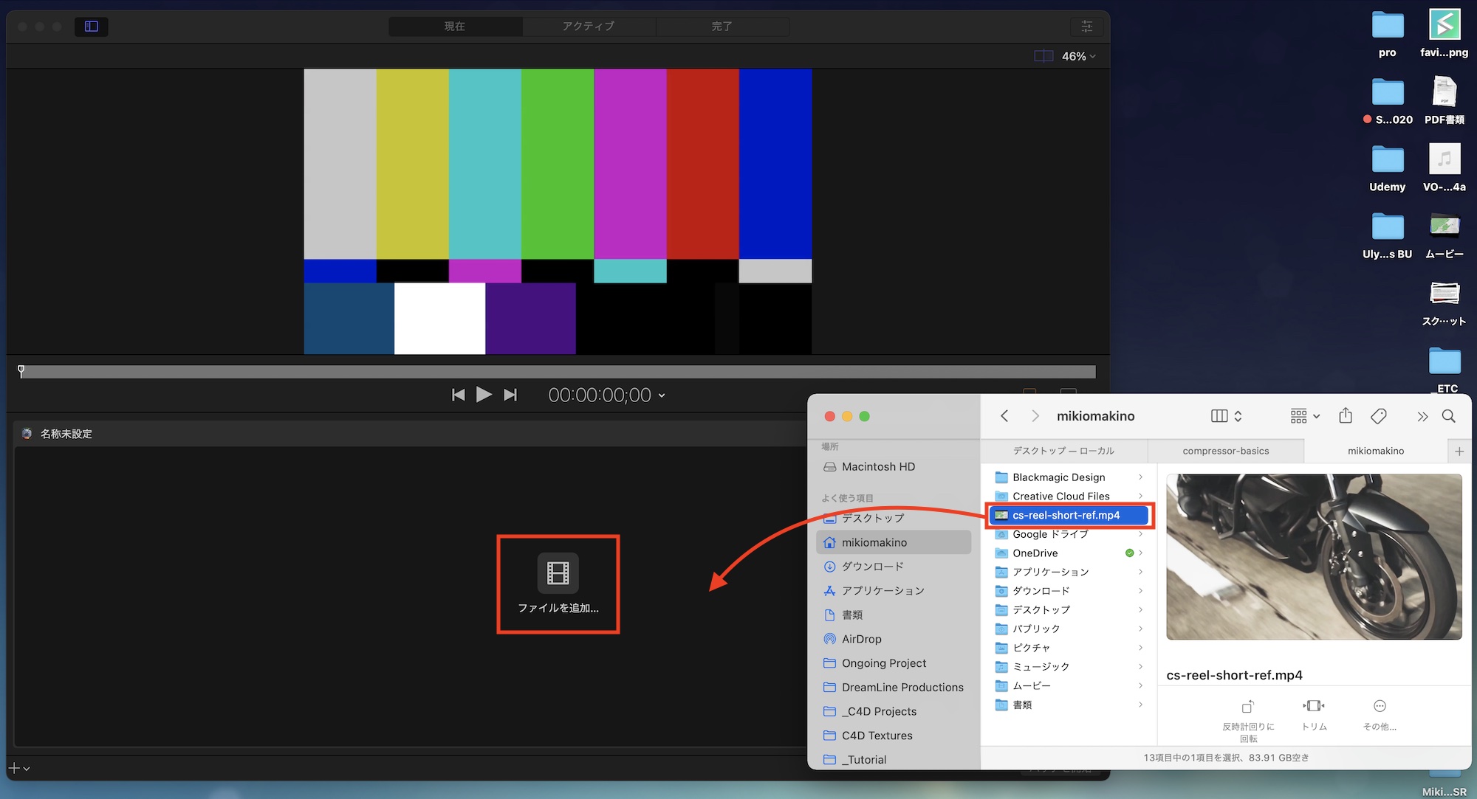
Task: Toggle the Compressor sidebar panel icon
Action: pos(92,27)
